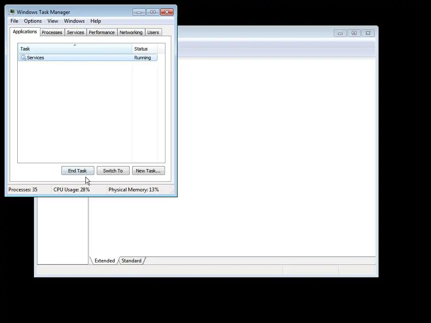
Task: Sort by the Task column header
Action: click(x=75, y=49)
